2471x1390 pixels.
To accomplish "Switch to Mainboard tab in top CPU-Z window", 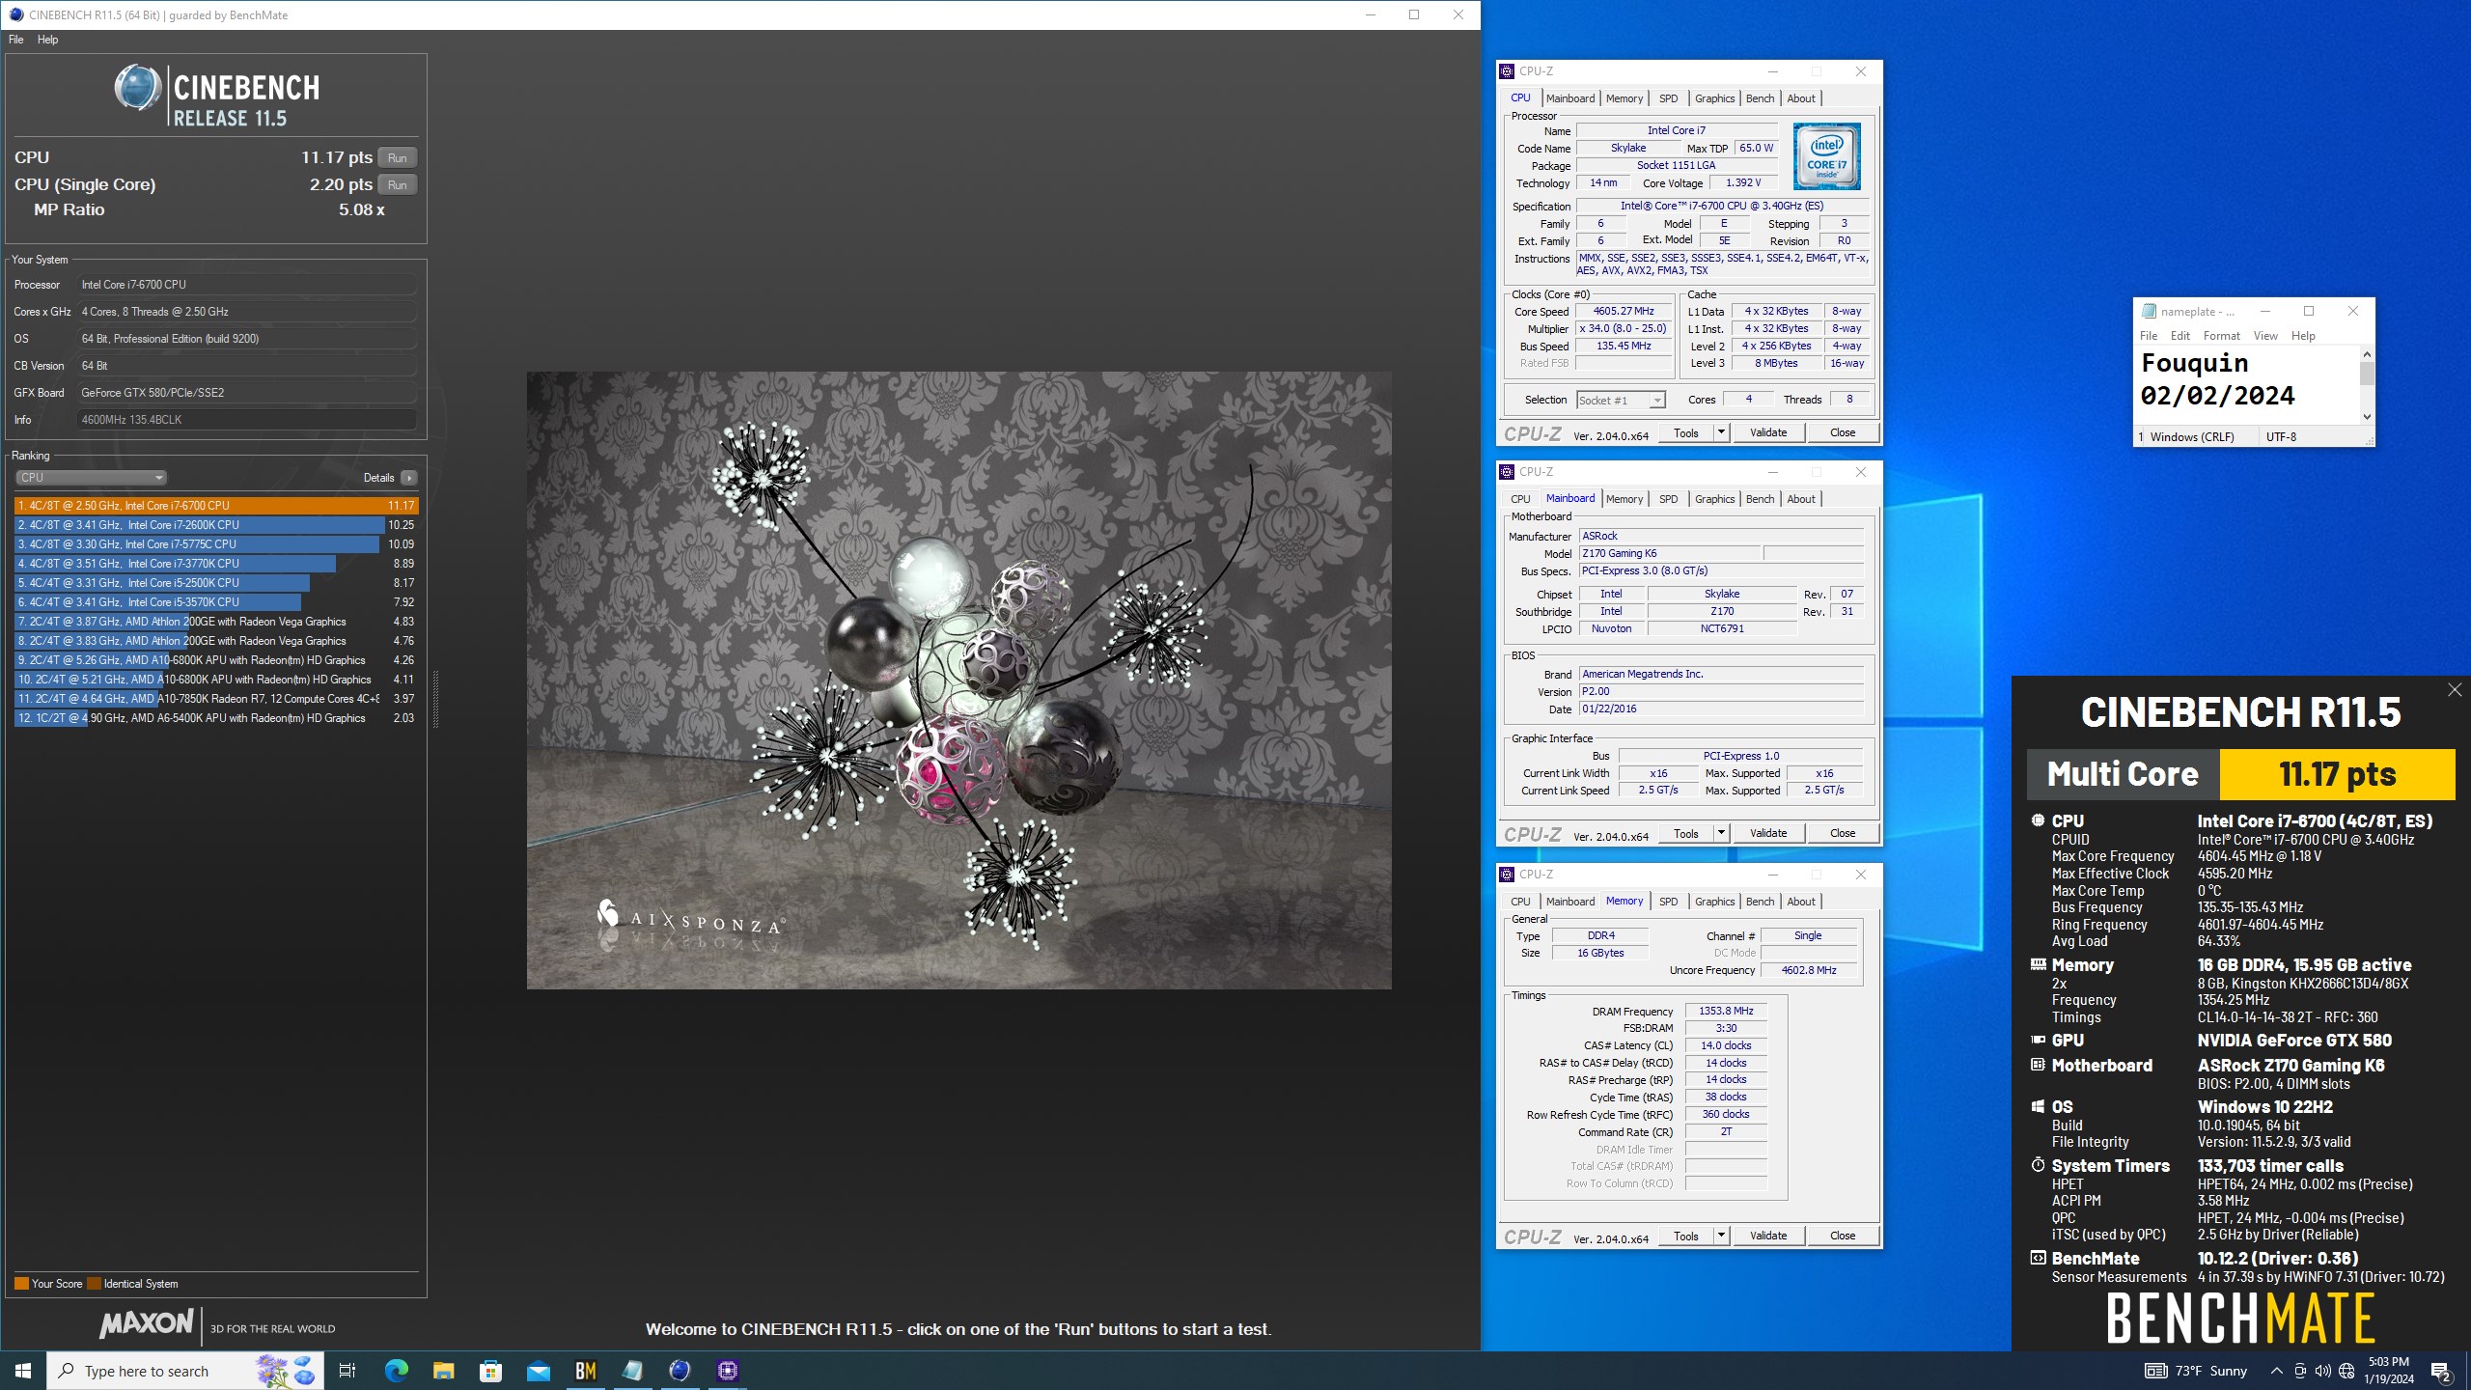I will (x=1570, y=98).
